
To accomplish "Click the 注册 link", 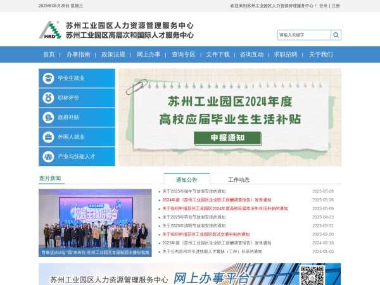I will (x=336, y=6).
